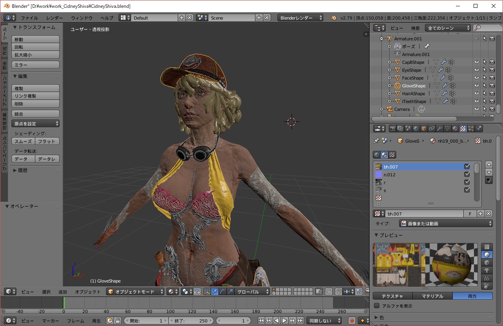Viewport: 503px width, 326px height.
Task: Select the monkey preview shape icon
Action: point(487,270)
